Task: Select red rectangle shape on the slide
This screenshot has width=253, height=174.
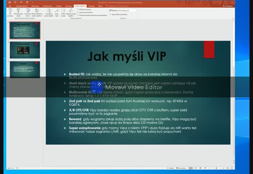Action: 209,50
